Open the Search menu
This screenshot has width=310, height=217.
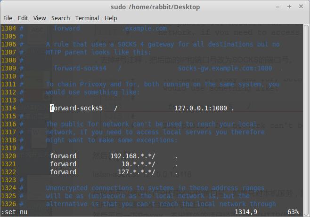tap(60, 18)
